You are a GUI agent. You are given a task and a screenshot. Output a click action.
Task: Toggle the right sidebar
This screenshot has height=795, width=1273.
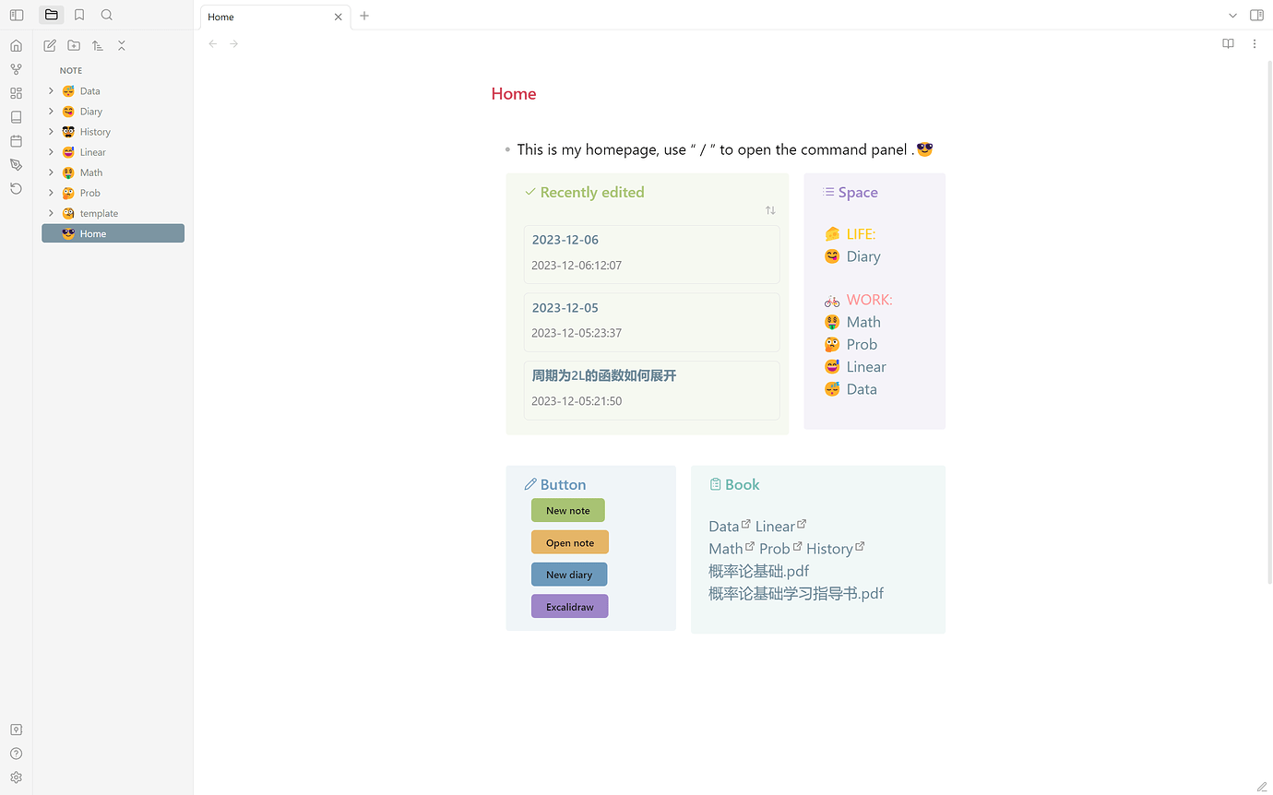pos(1256,15)
